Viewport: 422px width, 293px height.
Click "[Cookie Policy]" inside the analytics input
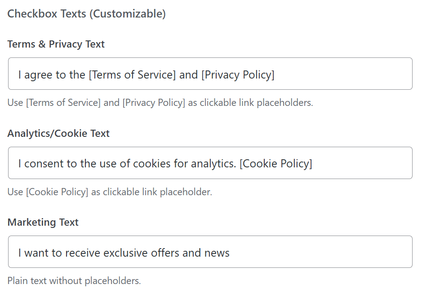click(x=275, y=163)
